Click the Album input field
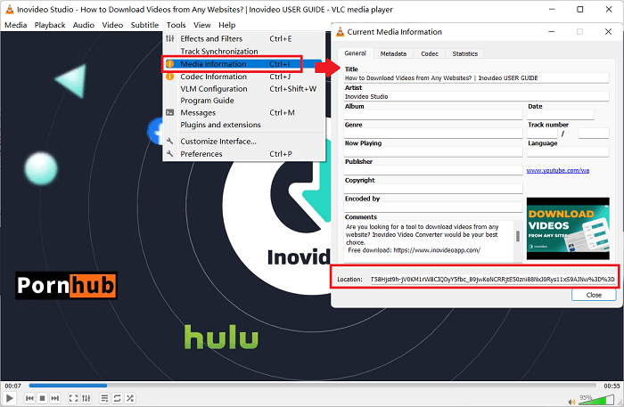 (x=433, y=115)
